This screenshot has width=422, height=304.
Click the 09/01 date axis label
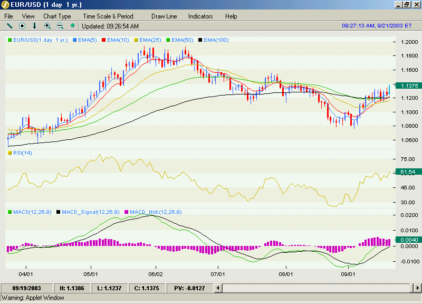click(x=348, y=274)
